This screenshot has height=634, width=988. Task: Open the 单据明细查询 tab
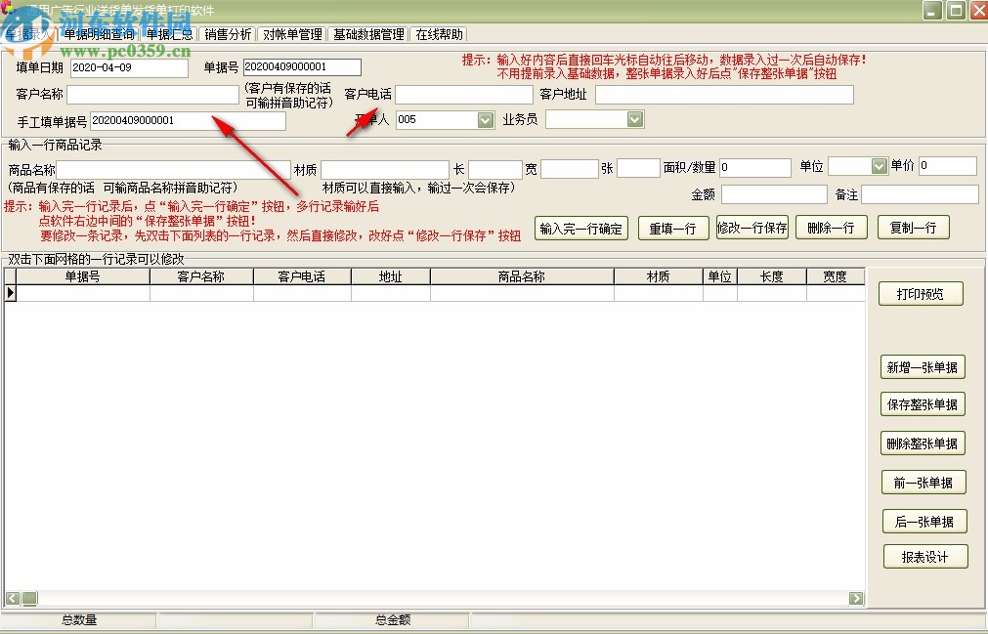click(x=99, y=34)
